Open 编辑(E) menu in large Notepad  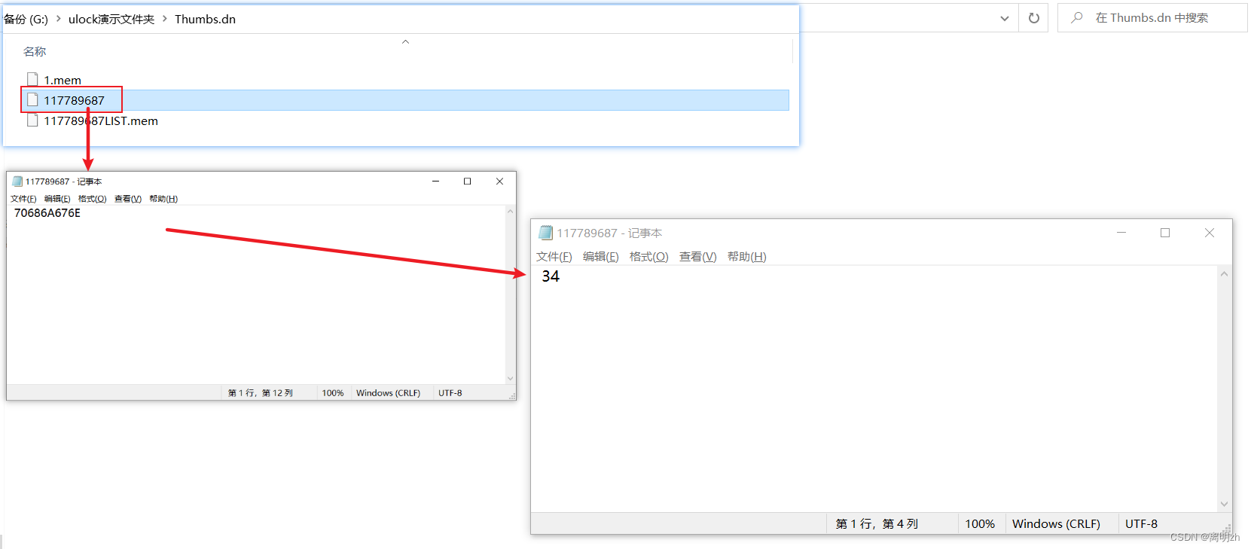(x=601, y=257)
